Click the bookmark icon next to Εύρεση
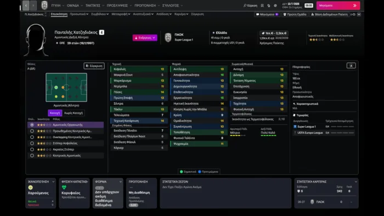 [x=262, y=5]
